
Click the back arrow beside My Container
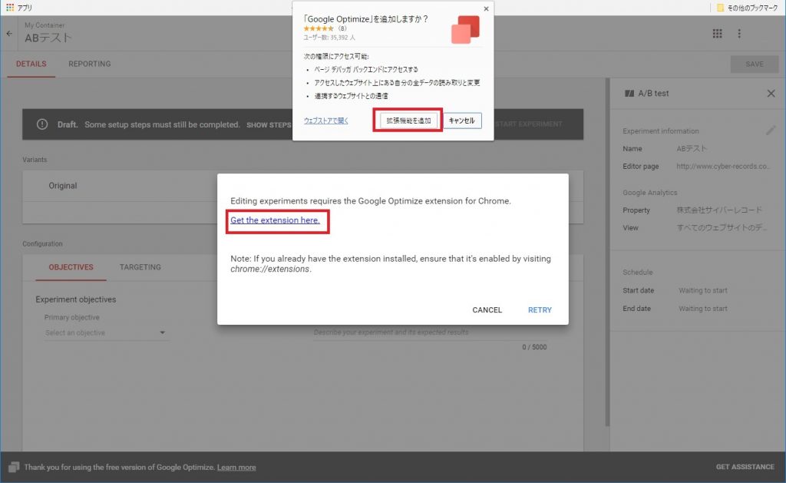pyautogui.click(x=9, y=34)
